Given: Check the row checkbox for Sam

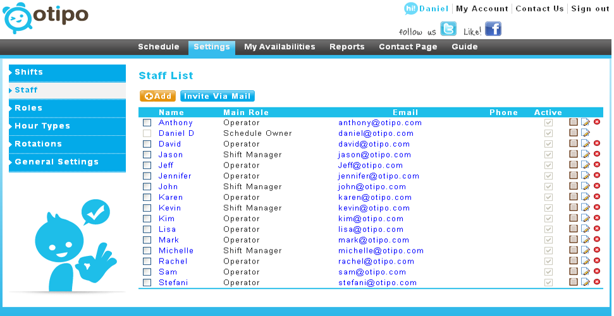Looking at the screenshot, I should coord(147,272).
